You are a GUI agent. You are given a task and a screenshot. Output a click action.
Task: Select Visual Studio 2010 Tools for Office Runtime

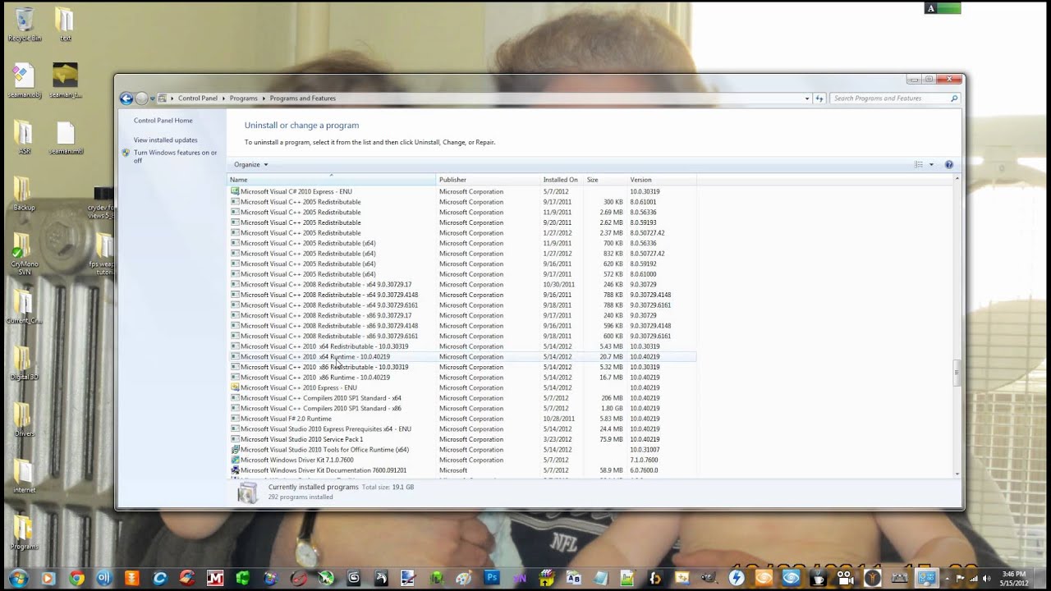[x=462, y=450]
